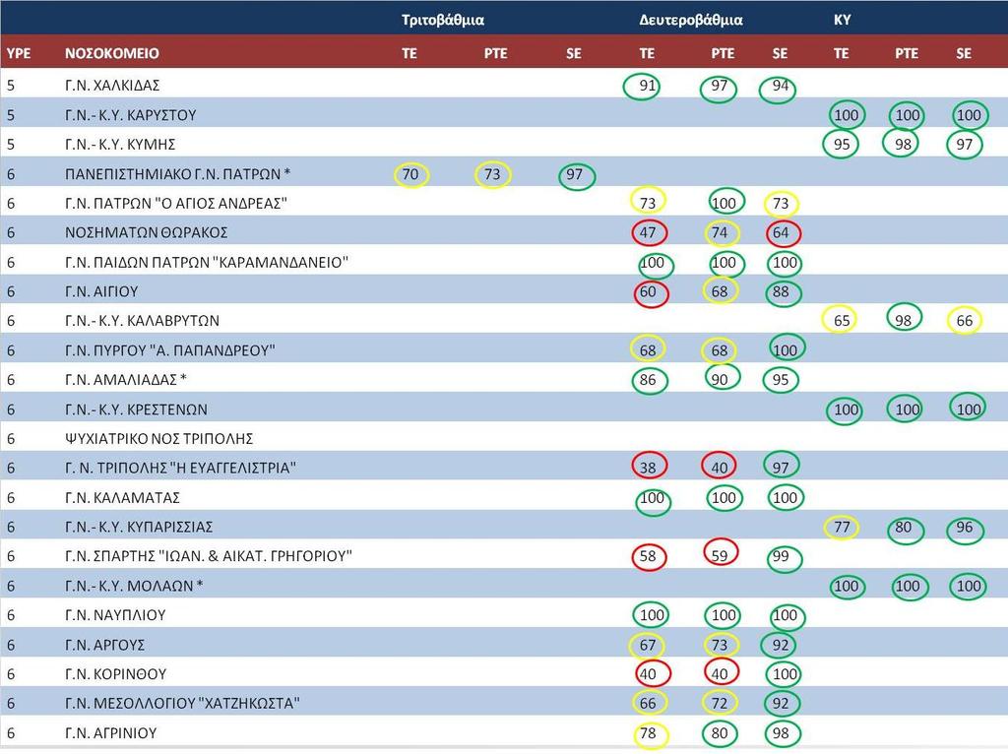Viewport: 1008px width, 754px height.
Task: Select the hospital name Γ.Ν. ΑΡΓΟΥΣ
Action: 104,645
